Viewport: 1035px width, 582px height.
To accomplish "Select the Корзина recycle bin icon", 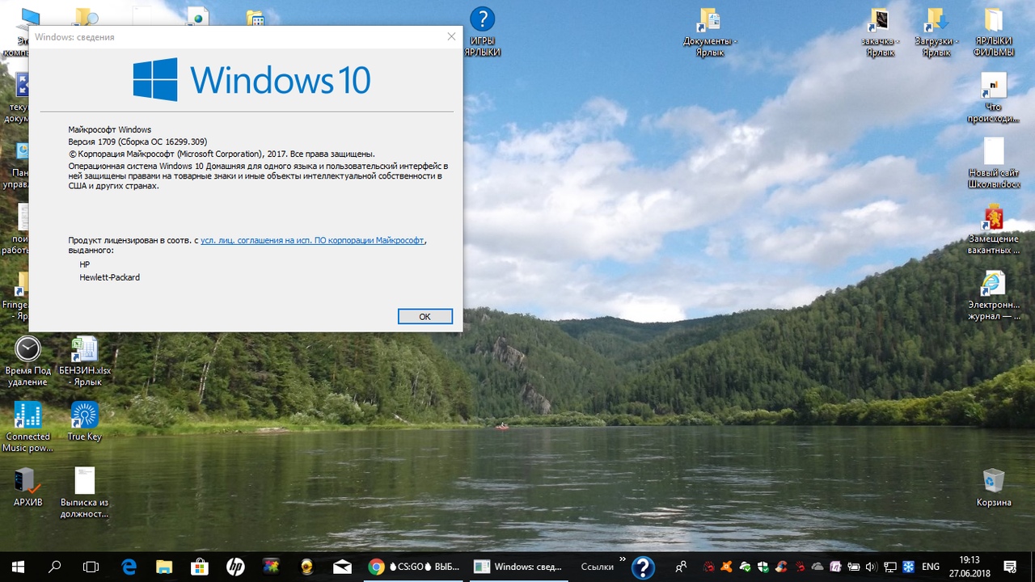I will (x=994, y=487).
